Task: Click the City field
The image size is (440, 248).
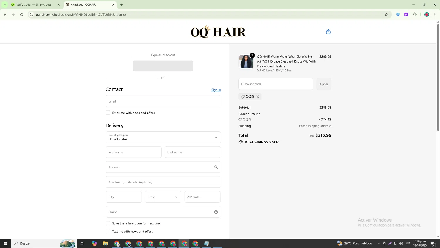Action: coord(124,197)
